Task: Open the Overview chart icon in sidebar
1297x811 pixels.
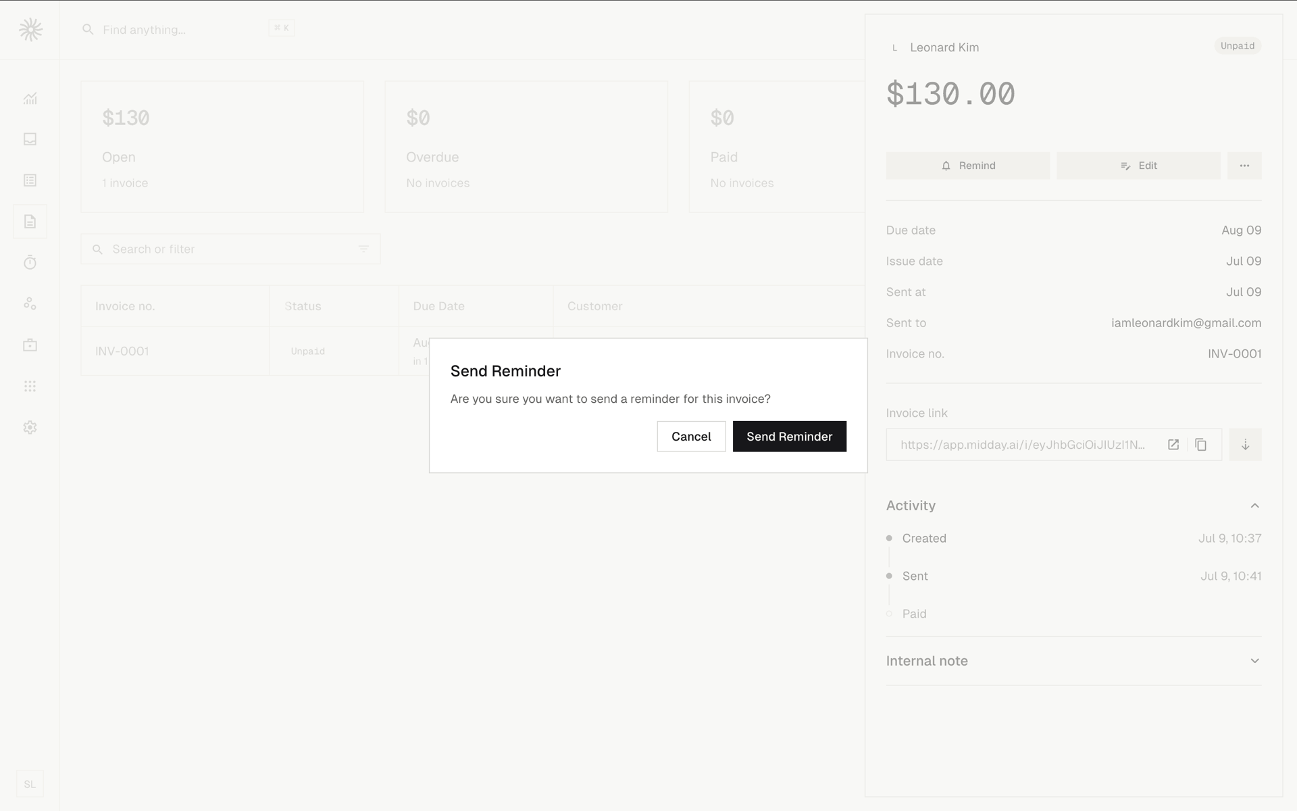Action: click(x=30, y=99)
